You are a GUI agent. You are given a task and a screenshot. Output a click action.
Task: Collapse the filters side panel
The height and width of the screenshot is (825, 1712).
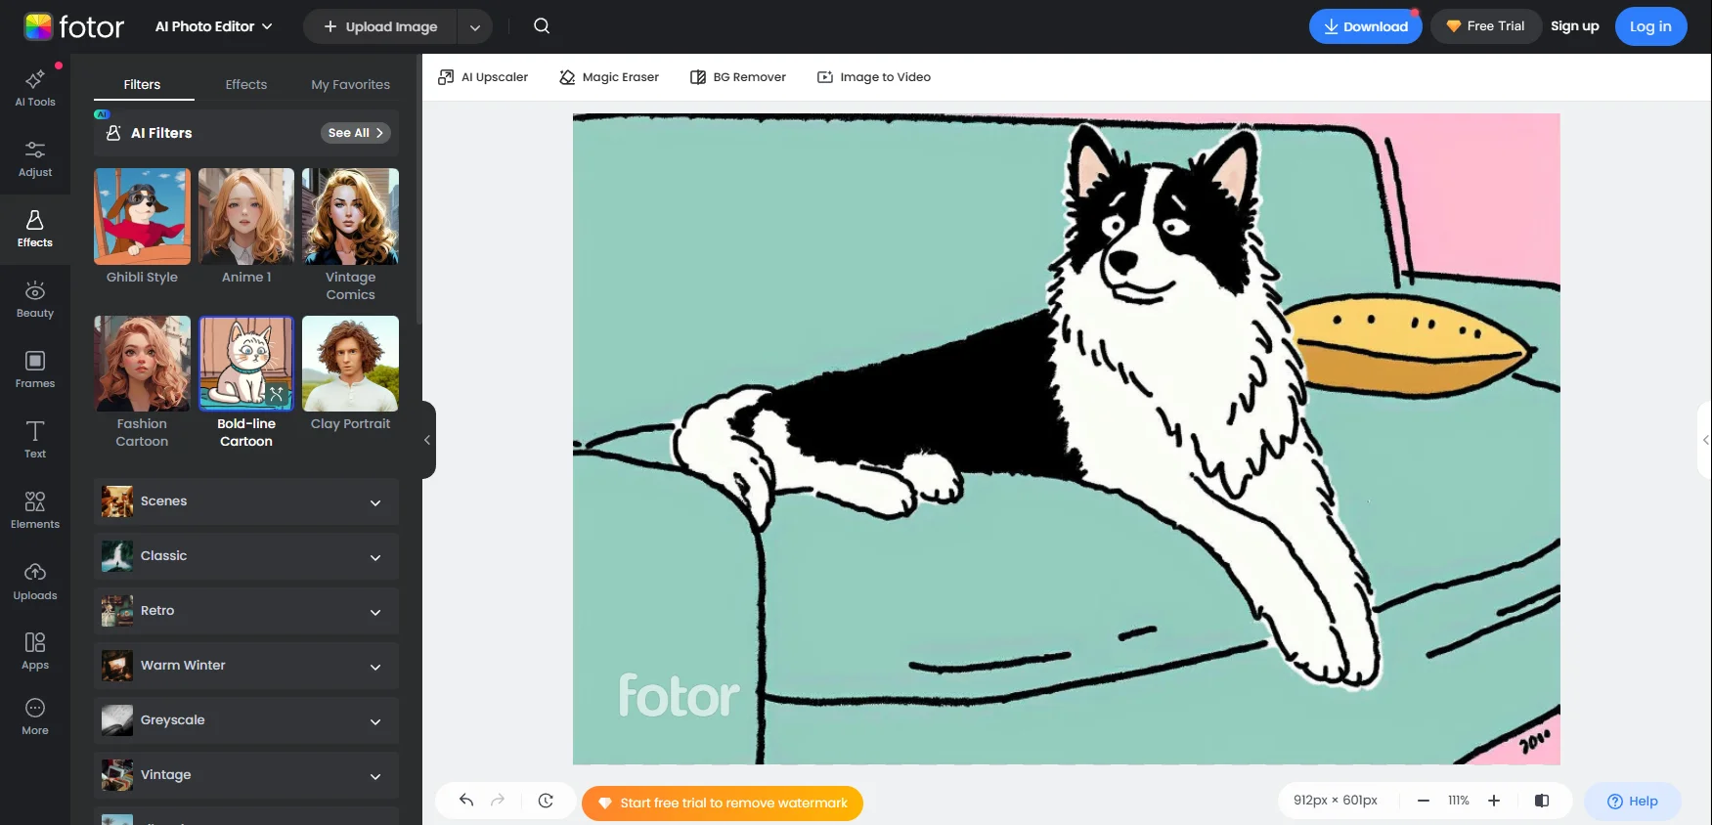pos(427,440)
